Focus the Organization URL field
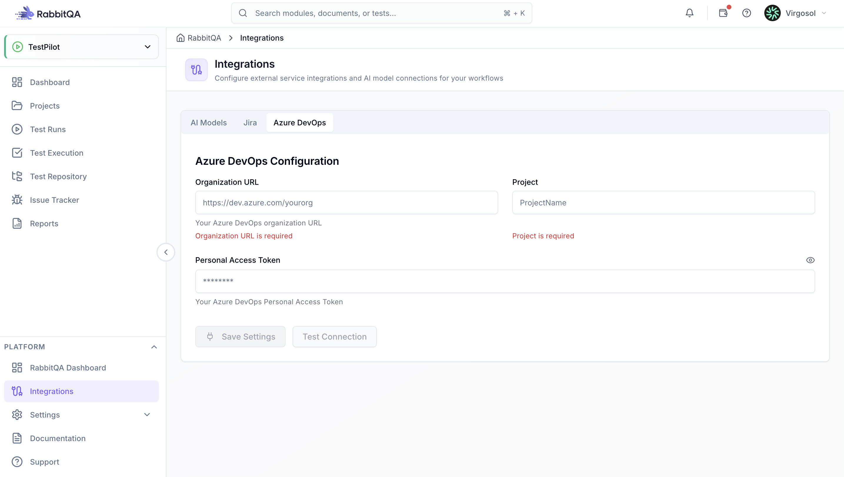844x477 pixels. pos(346,203)
